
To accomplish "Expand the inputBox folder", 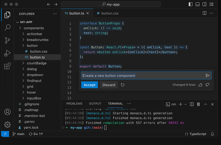I will 37,98.
